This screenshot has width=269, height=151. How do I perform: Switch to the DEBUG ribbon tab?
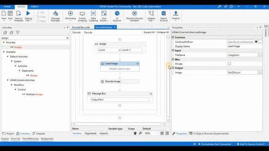click(34, 7)
